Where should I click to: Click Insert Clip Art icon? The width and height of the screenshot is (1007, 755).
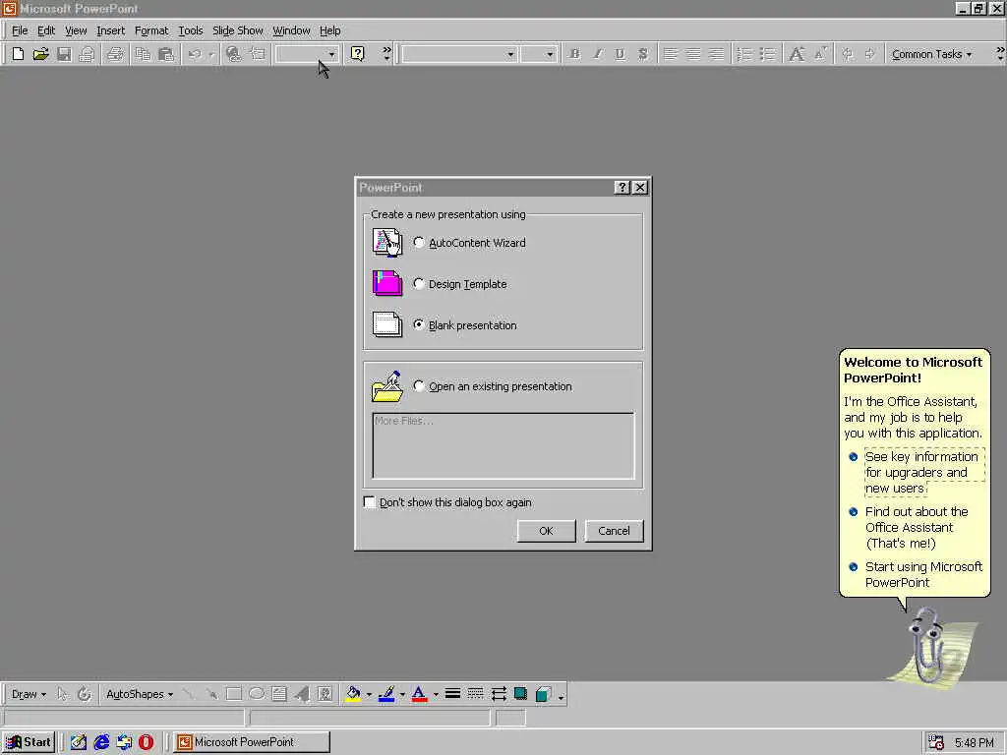(x=325, y=694)
